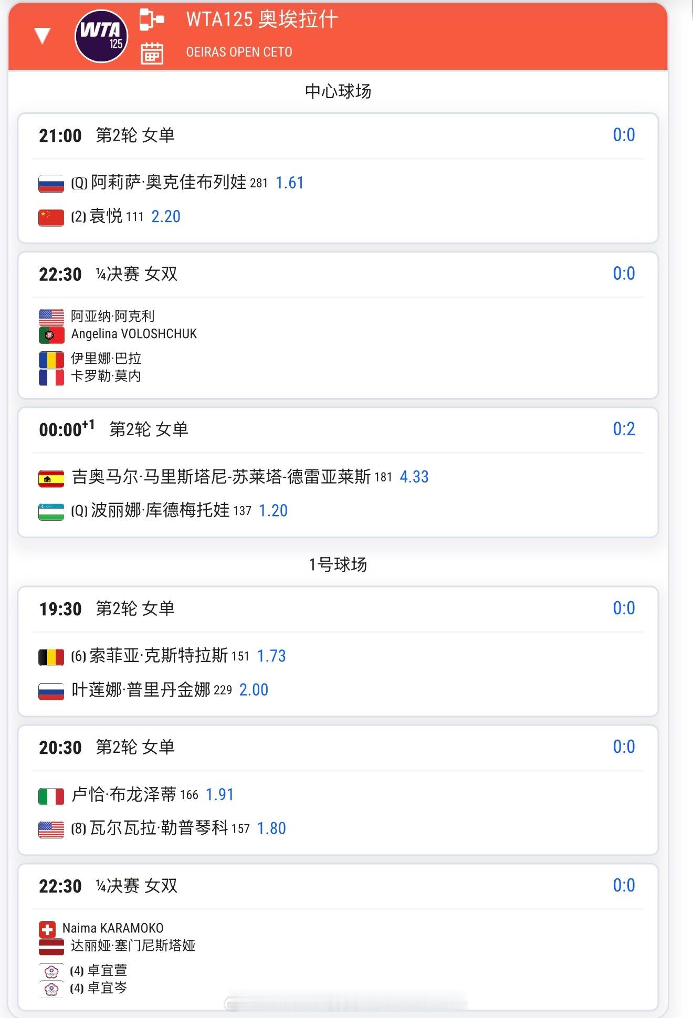Collapse the WTA125 tournament with the white triangle
This screenshot has width=693, height=1018.
(42, 36)
